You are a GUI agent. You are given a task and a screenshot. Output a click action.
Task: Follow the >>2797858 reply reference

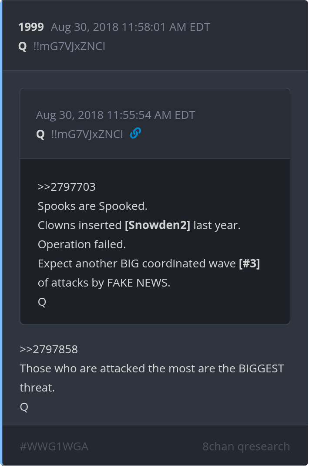click(x=49, y=349)
